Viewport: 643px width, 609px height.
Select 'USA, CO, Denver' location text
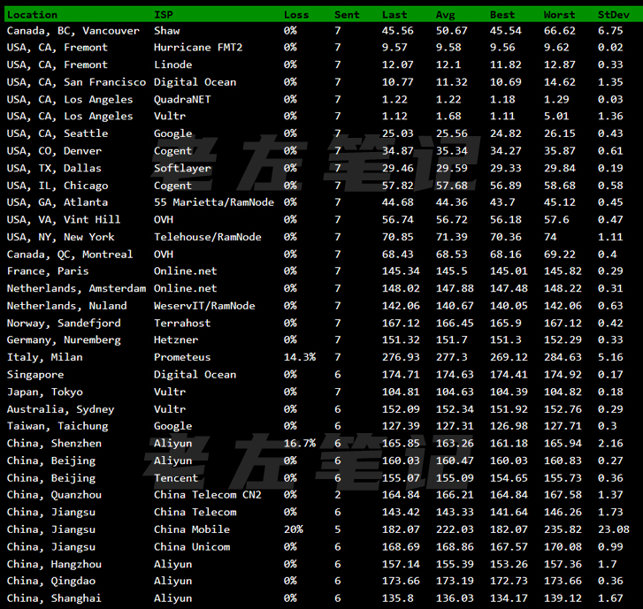pyautogui.click(x=54, y=151)
